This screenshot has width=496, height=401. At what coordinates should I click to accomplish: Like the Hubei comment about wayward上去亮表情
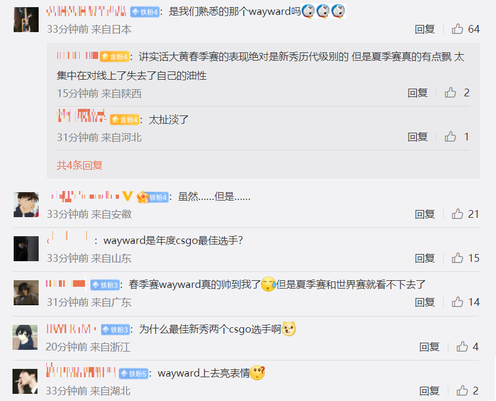coord(462,391)
